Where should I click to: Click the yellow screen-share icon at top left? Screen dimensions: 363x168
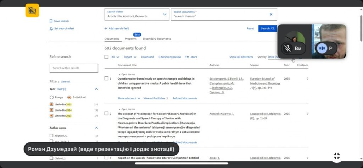click(x=32, y=11)
